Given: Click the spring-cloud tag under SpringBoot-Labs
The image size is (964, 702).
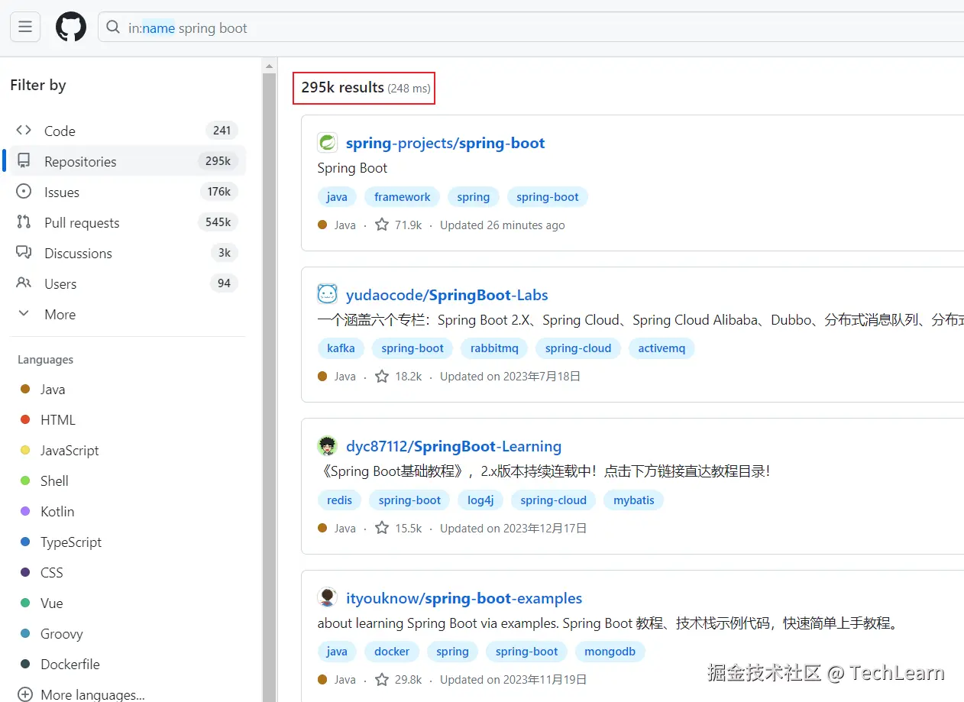Looking at the screenshot, I should coord(578,348).
